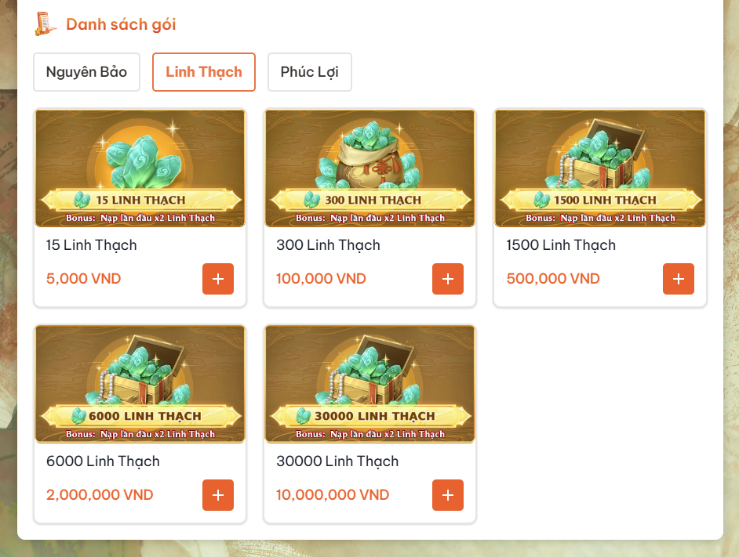Click the Danh sách gói heading
Viewport: 739px width, 557px height.
click(x=121, y=24)
